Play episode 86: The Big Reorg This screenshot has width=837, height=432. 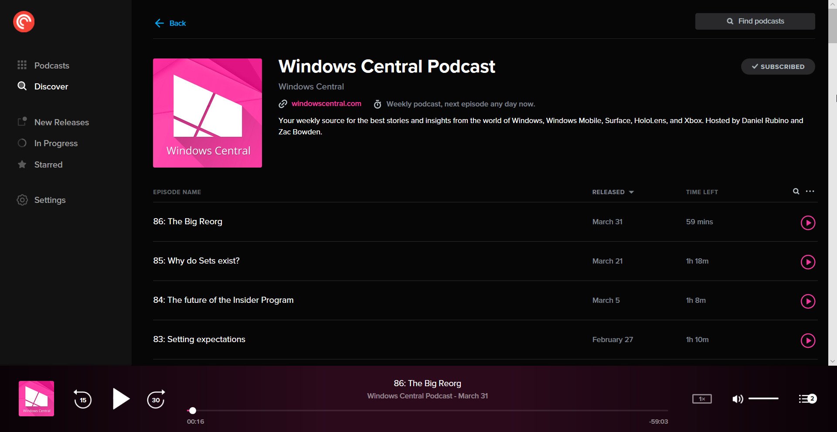808,223
